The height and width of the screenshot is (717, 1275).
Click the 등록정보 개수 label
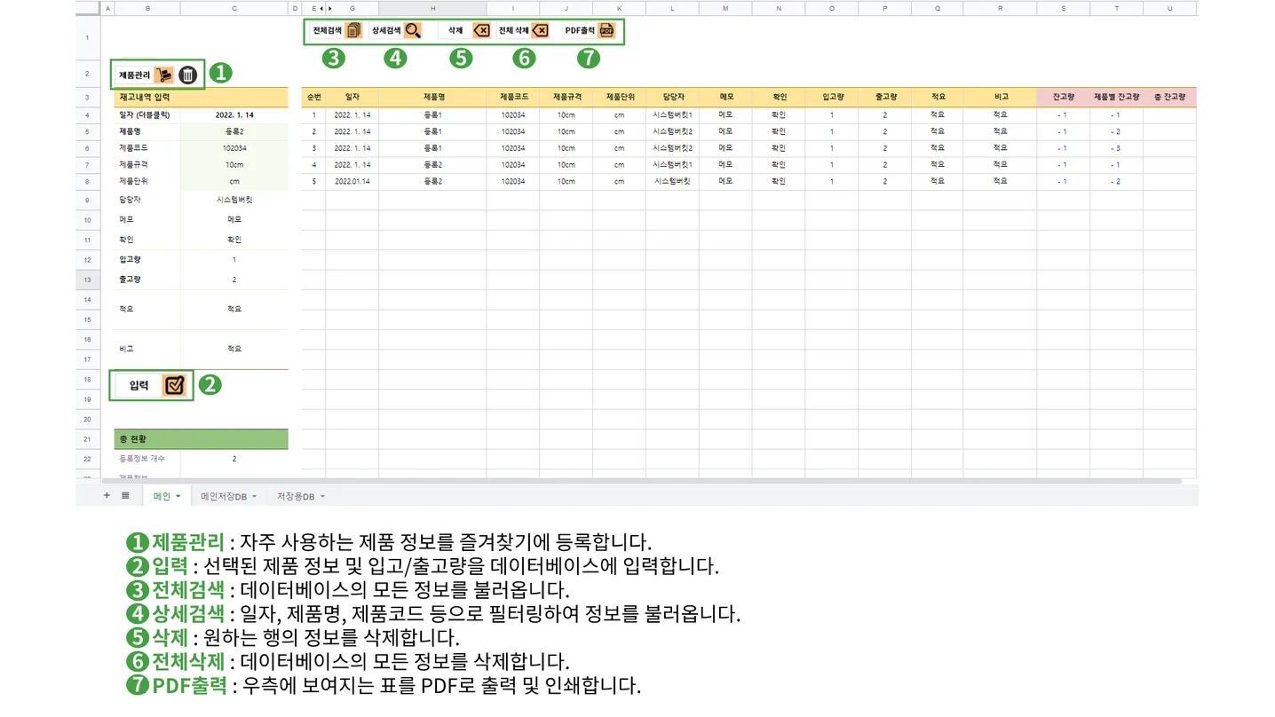(142, 459)
